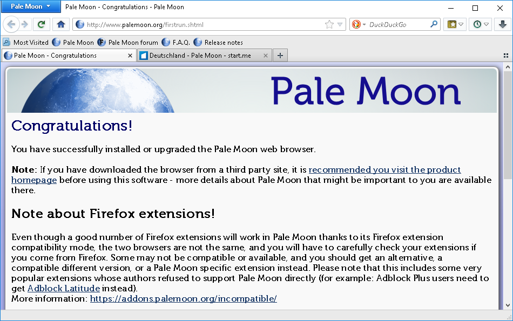The width and height of the screenshot is (513, 321).
Task: Open a new tab with plus button
Action: (x=280, y=56)
